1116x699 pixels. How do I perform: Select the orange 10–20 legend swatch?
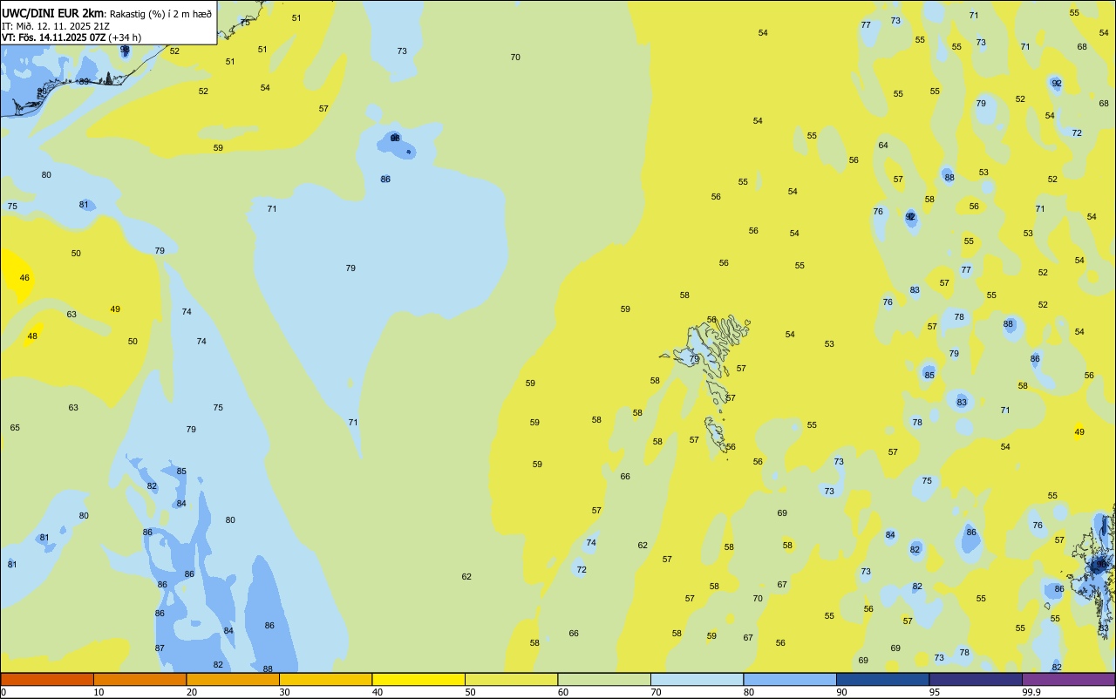pyautogui.click(x=139, y=679)
